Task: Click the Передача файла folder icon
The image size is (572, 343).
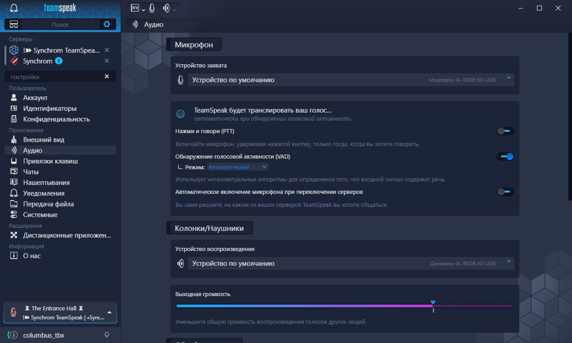Action: (14, 204)
